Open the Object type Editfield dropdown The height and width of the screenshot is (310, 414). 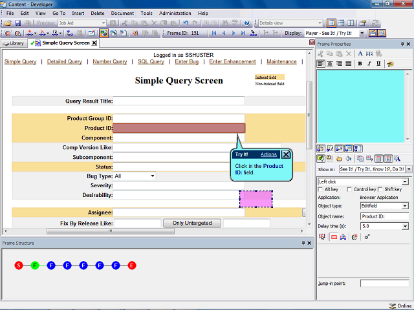tap(405, 206)
